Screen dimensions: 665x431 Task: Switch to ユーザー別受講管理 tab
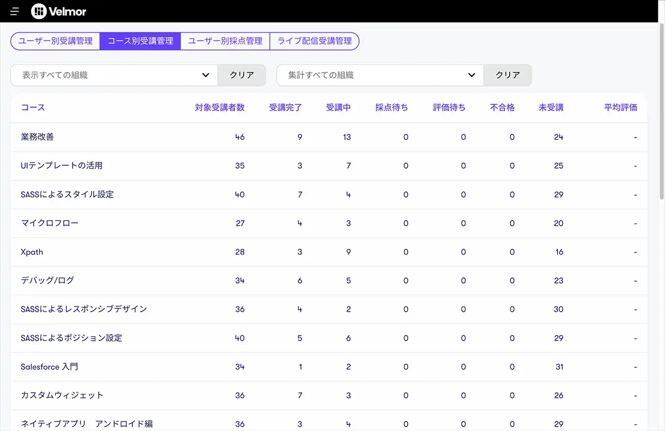click(x=55, y=41)
